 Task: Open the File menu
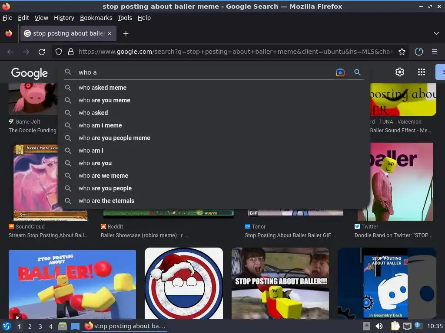tap(7, 18)
